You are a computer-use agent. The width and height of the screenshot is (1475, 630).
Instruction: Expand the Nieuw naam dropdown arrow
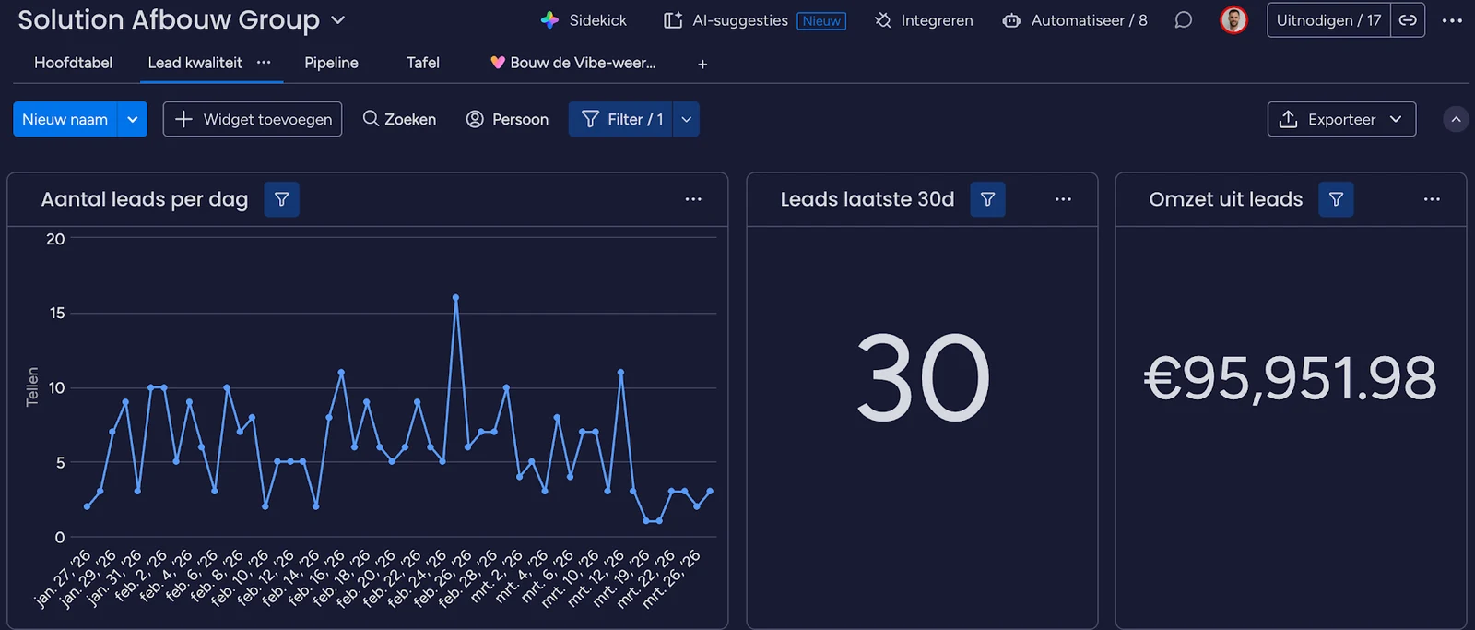coord(133,119)
